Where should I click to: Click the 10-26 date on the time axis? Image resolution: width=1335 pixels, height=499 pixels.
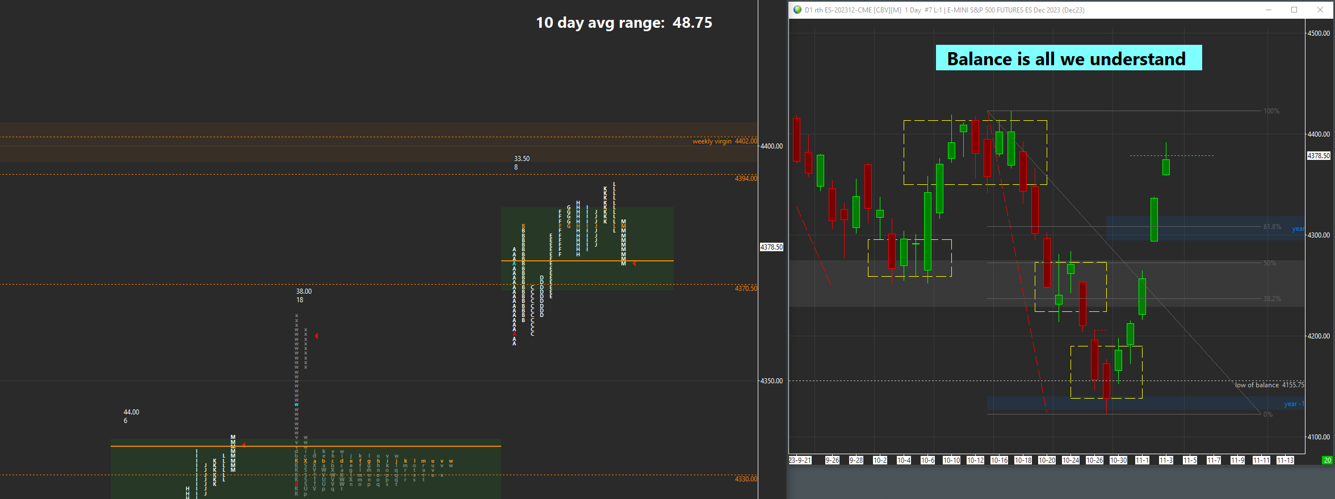coord(1094,460)
